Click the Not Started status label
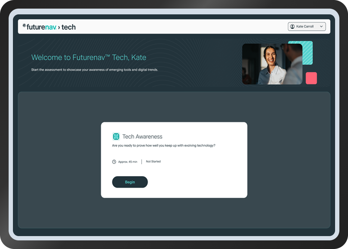The image size is (348, 249). click(153, 161)
